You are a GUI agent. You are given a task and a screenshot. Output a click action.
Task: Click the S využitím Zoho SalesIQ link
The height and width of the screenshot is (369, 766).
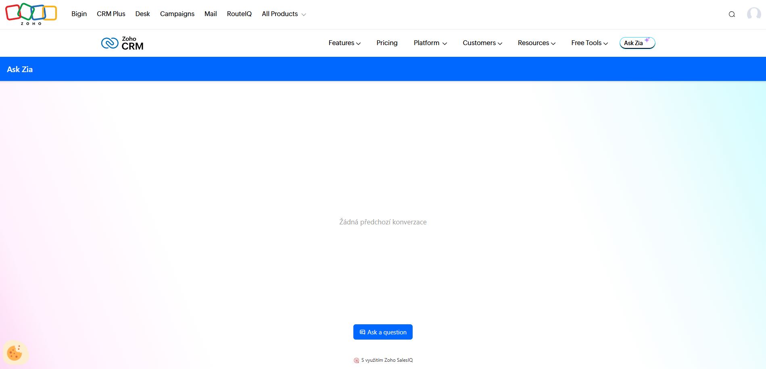tap(383, 360)
